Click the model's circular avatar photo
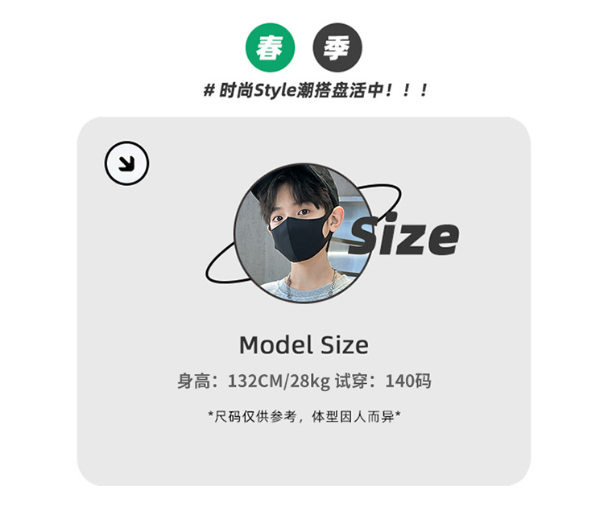Viewport: 604px width, 511px height. tap(303, 233)
